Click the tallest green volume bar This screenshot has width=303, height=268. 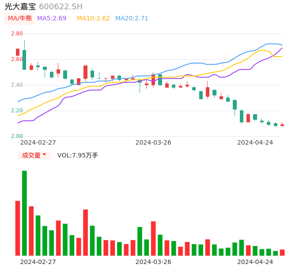(x=24, y=212)
